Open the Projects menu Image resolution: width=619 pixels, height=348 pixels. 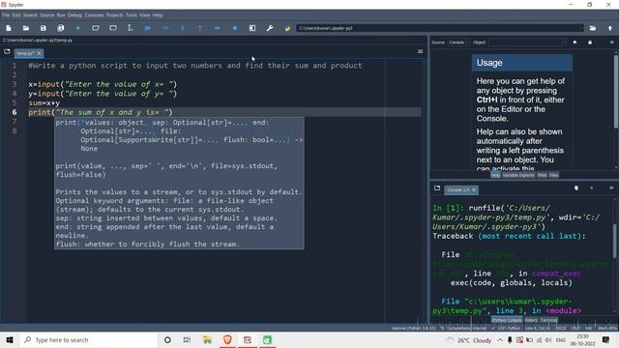[x=114, y=15]
